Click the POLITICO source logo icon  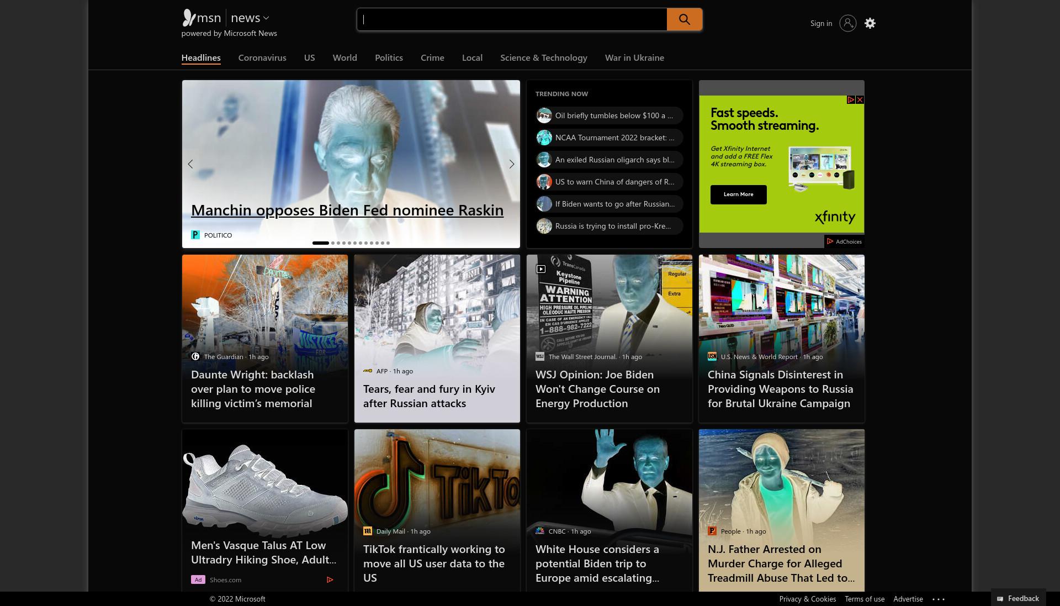click(x=195, y=235)
